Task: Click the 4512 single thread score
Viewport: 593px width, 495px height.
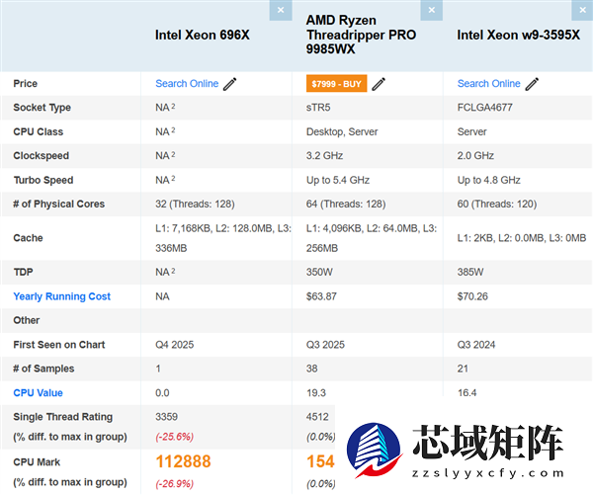Action: pos(317,417)
